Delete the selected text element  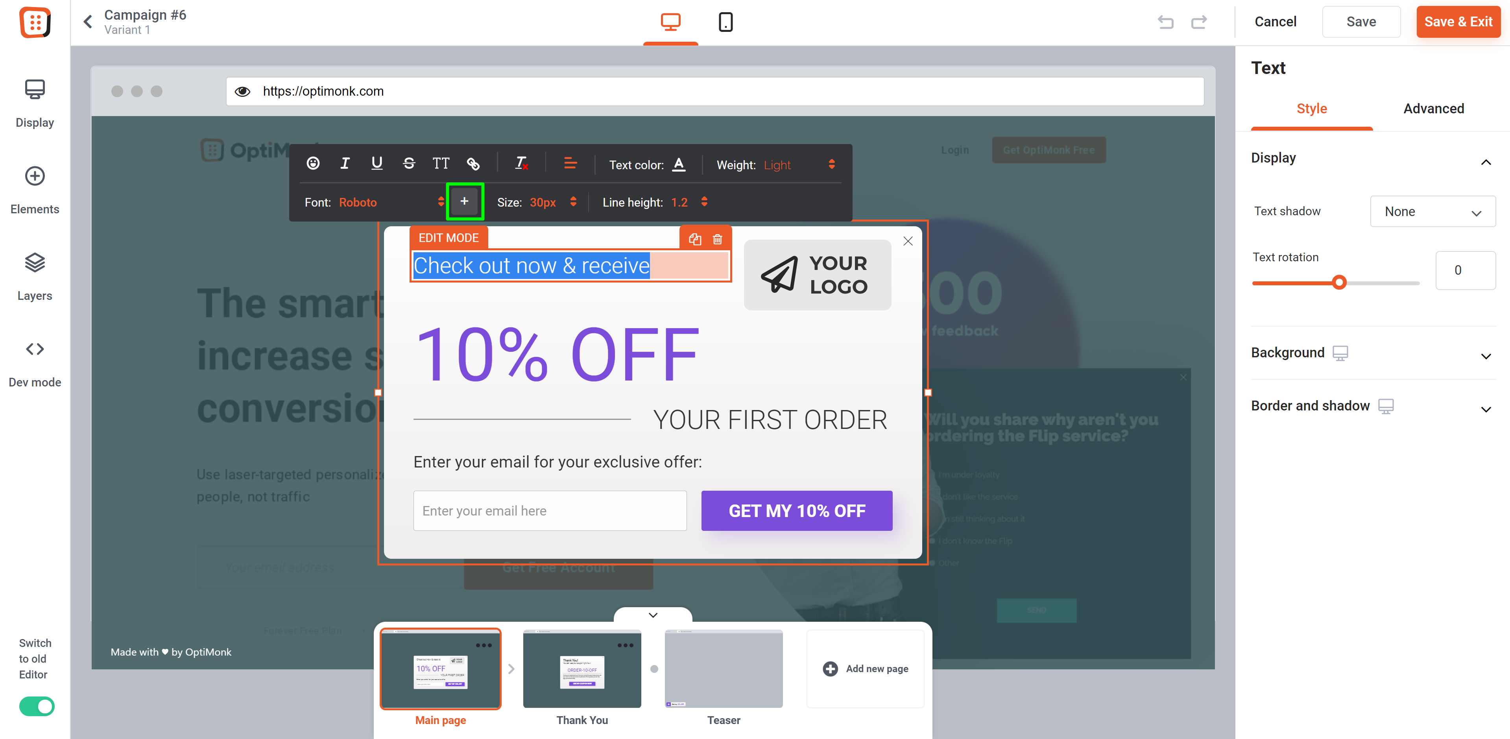pos(718,239)
